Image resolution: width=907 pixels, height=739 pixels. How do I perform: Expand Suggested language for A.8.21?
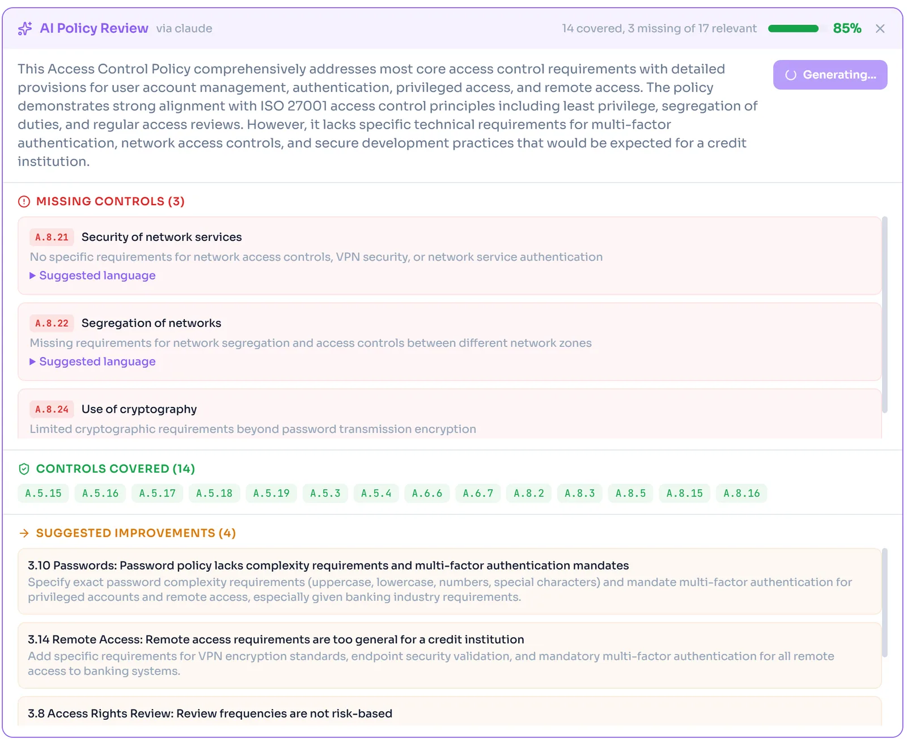point(92,275)
